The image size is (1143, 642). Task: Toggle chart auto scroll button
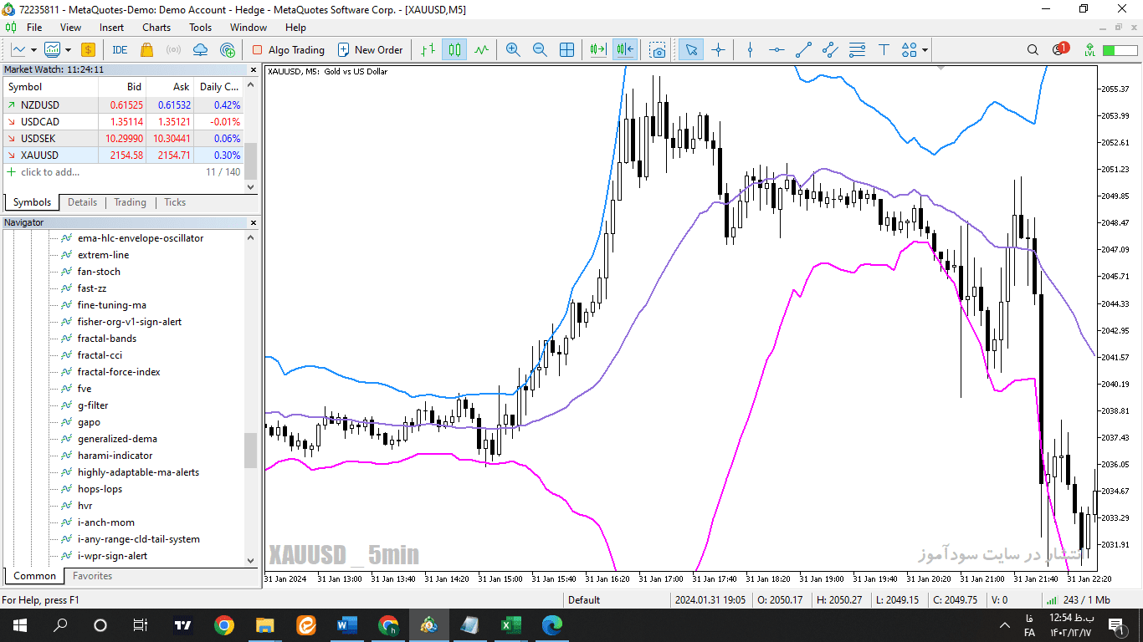598,50
